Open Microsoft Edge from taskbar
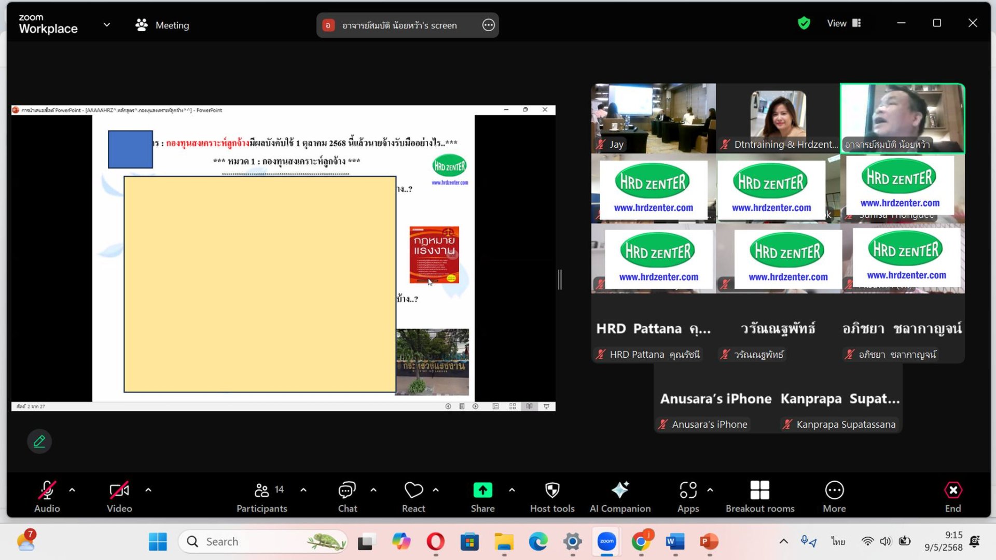This screenshot has height=560, width=996. coord(538,542)
